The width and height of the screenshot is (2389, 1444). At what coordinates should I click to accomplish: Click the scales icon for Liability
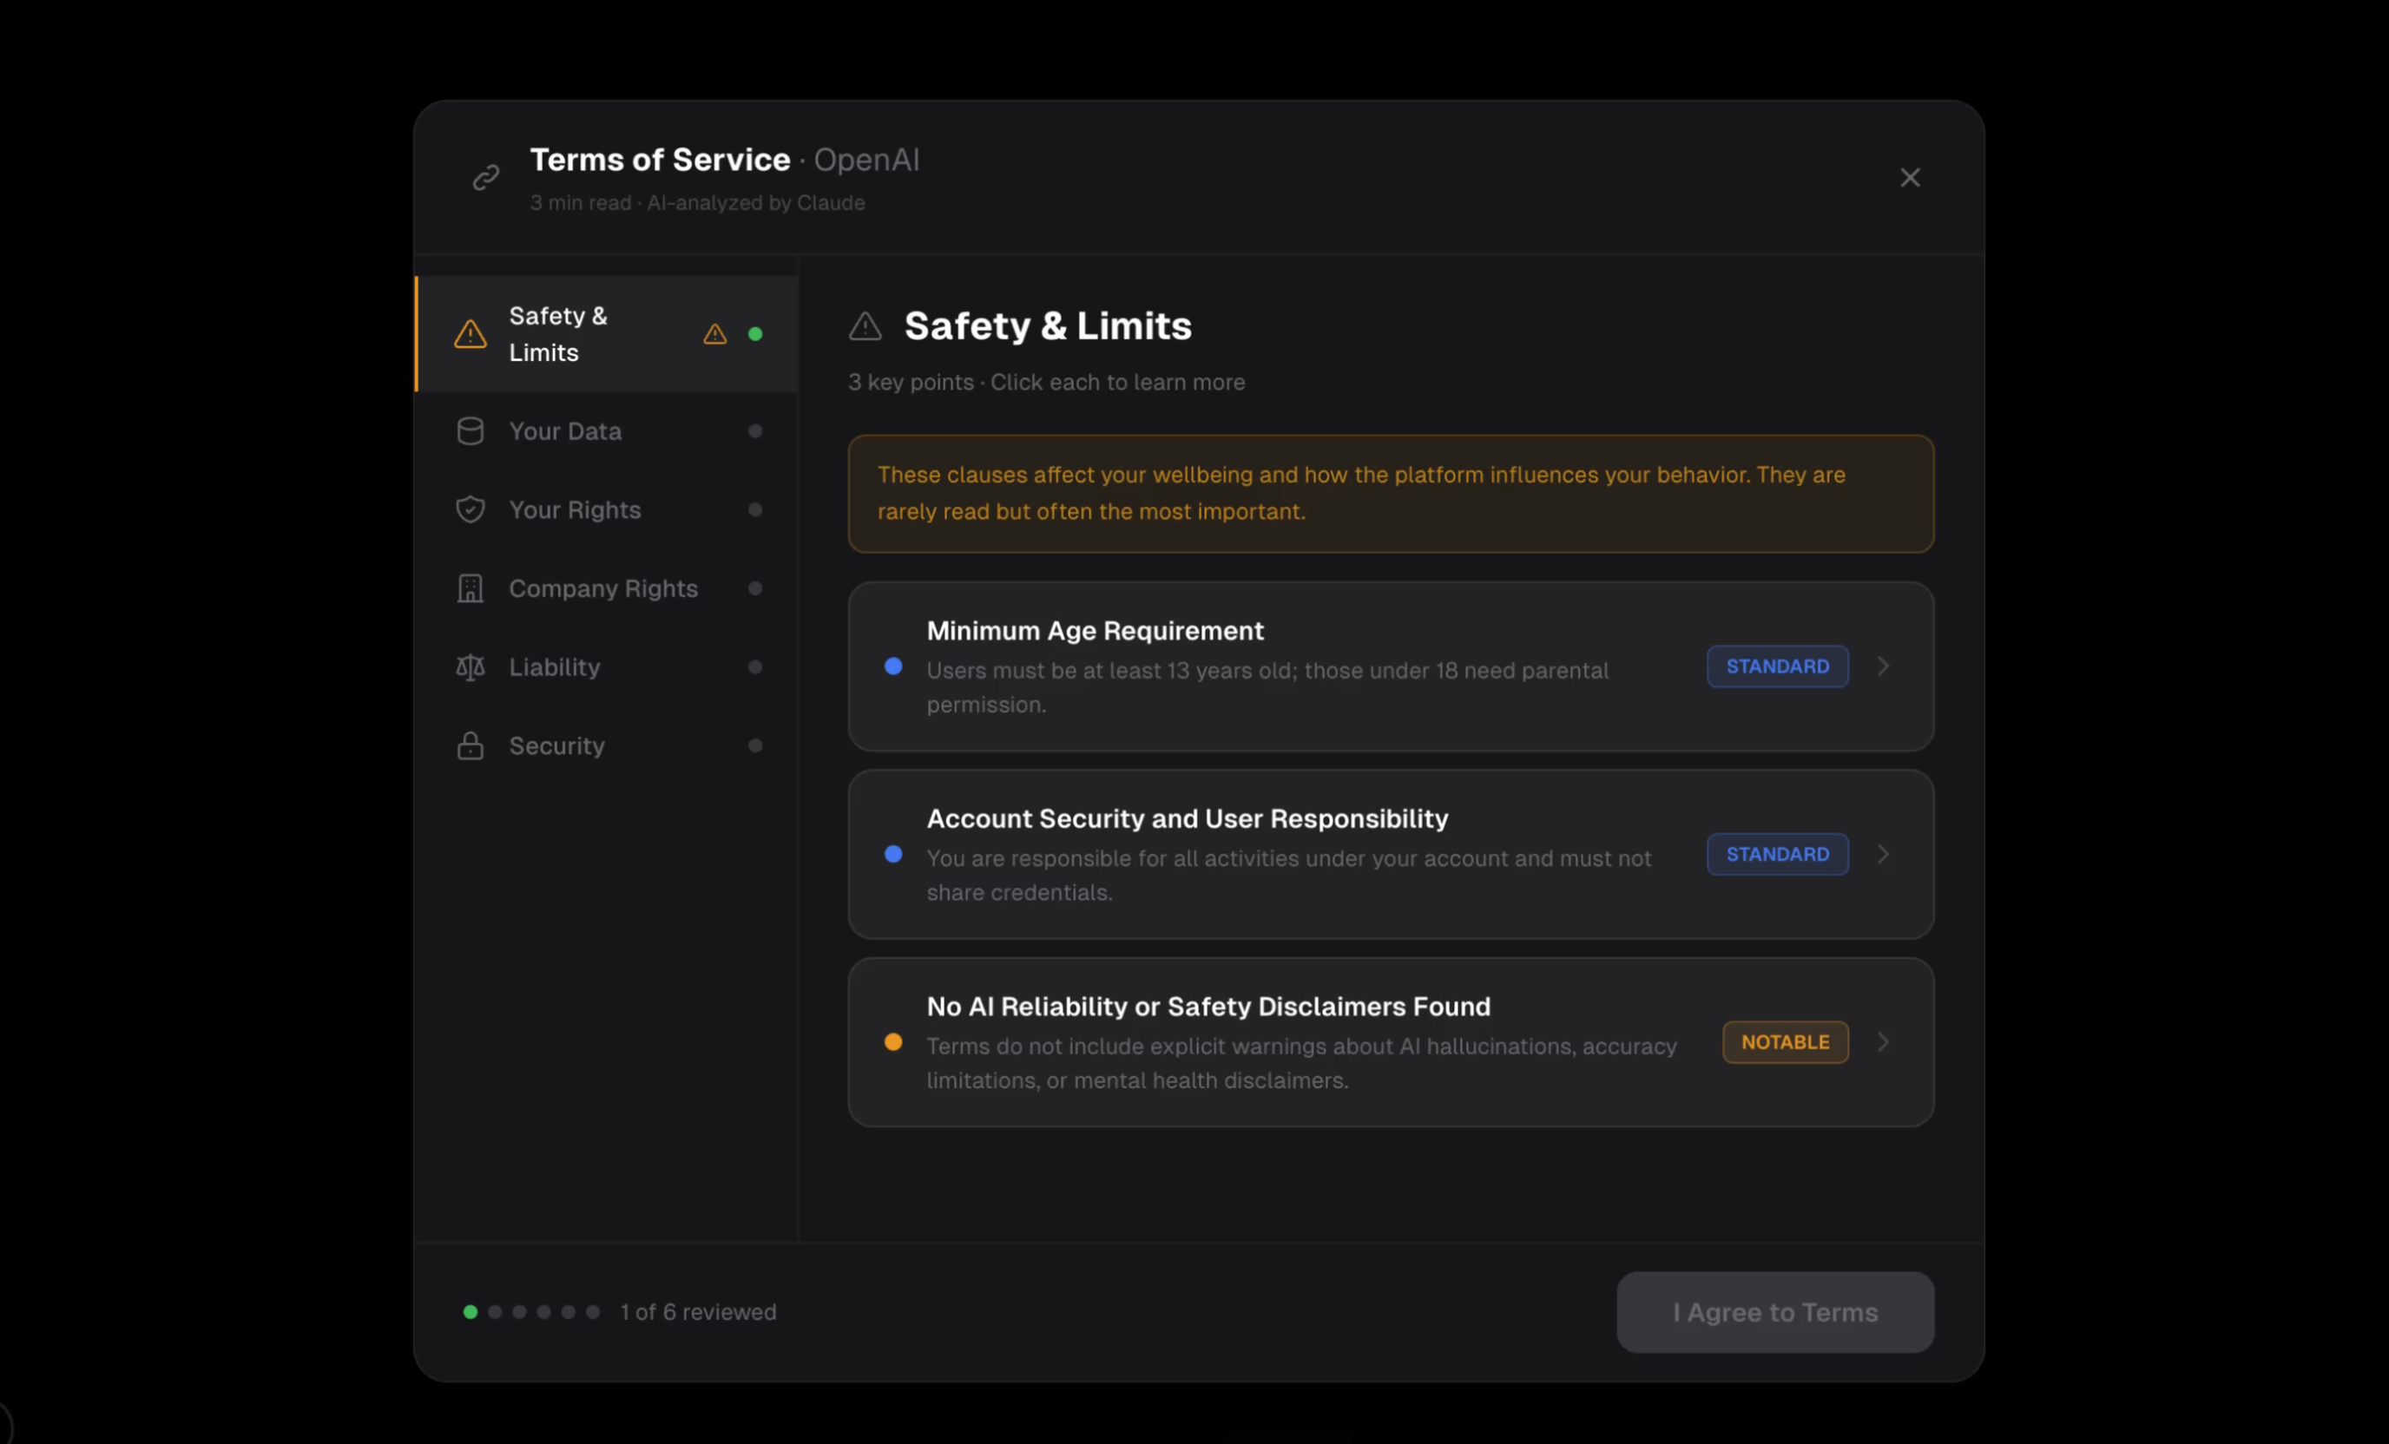pyautogui.click(x=471, y=666)
